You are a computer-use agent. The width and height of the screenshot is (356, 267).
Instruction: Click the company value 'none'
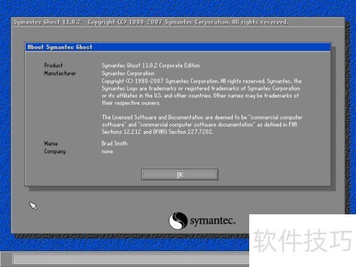tap(108, 152)
